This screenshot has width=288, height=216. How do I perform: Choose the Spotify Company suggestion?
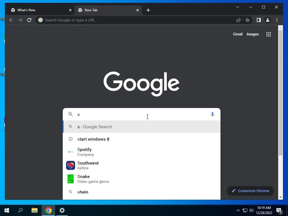[142, 152]
